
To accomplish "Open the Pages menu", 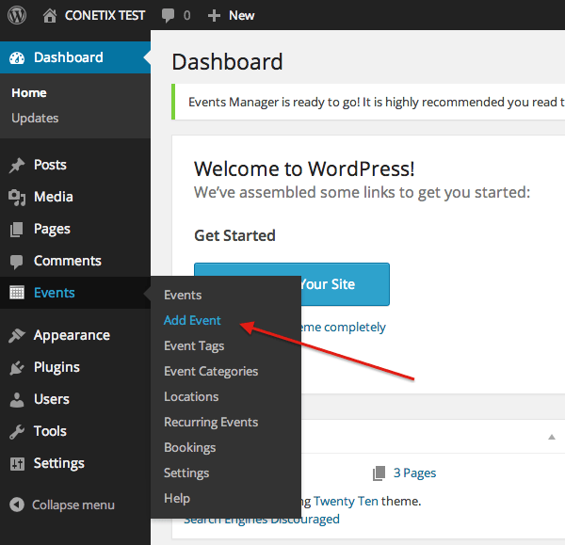I will pyautogui.click(x=52, y=230).
